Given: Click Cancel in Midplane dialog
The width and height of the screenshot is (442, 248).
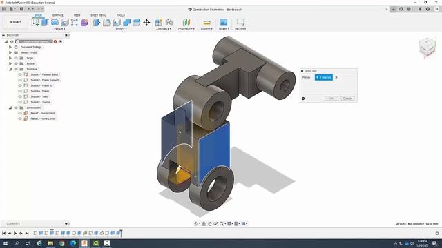Looking at the screenshot, I should (x=347, y=98).
